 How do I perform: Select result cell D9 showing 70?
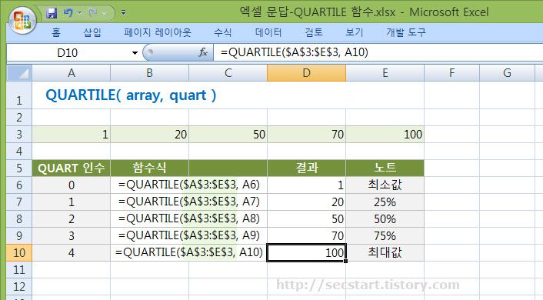[x=306, y=236]
